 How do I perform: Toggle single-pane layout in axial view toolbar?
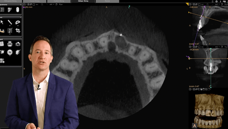tap(34, 4)
